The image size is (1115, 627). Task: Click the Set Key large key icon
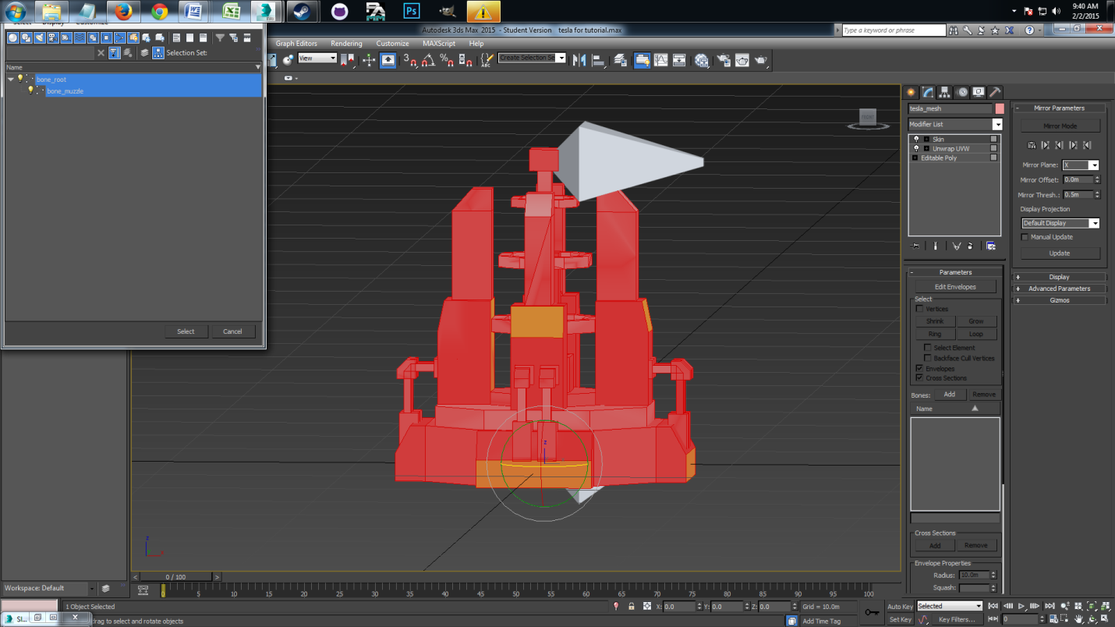(873, 612)
